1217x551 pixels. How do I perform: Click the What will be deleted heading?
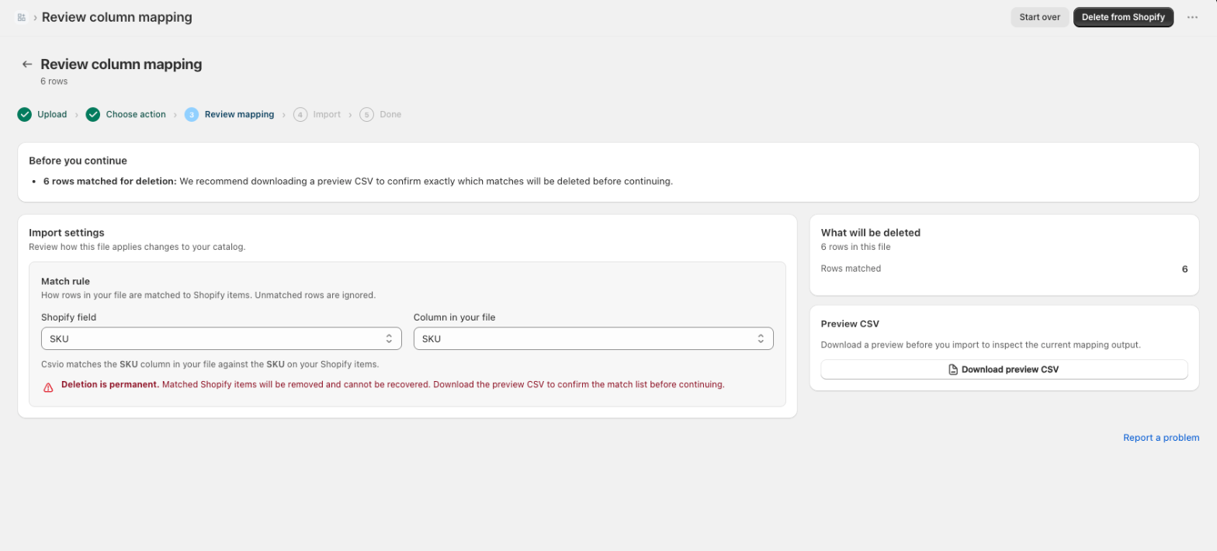[x=871, y=232]
